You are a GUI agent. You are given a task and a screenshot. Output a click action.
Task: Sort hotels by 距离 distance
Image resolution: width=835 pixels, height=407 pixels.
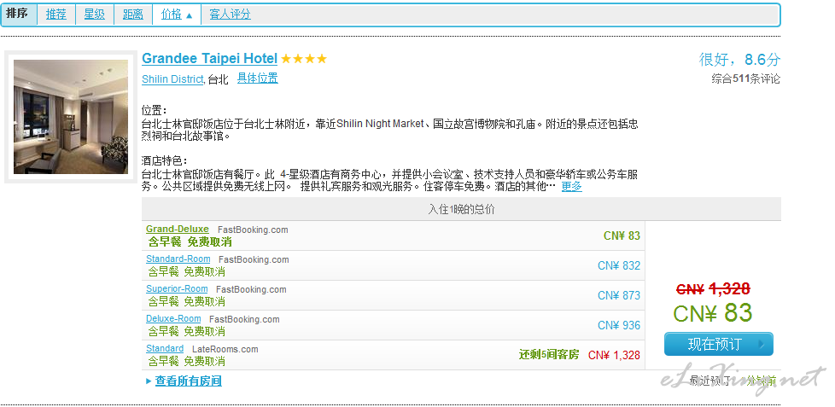point(132,15)
